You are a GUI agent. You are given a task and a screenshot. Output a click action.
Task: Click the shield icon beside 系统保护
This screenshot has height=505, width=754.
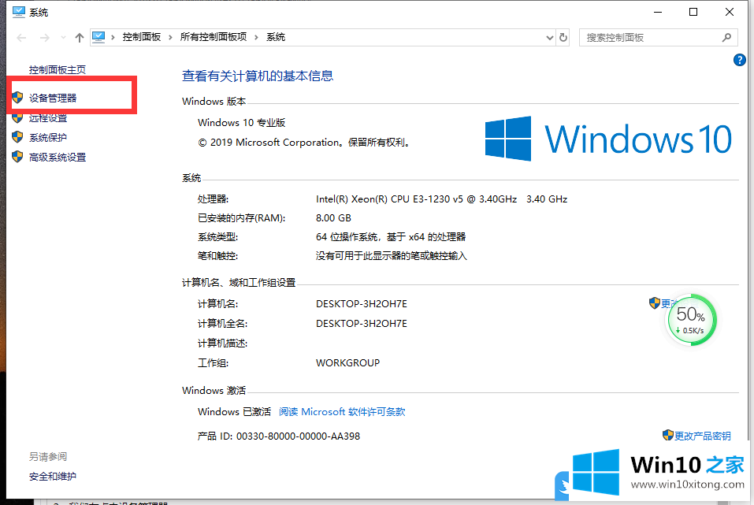(17, 137)
